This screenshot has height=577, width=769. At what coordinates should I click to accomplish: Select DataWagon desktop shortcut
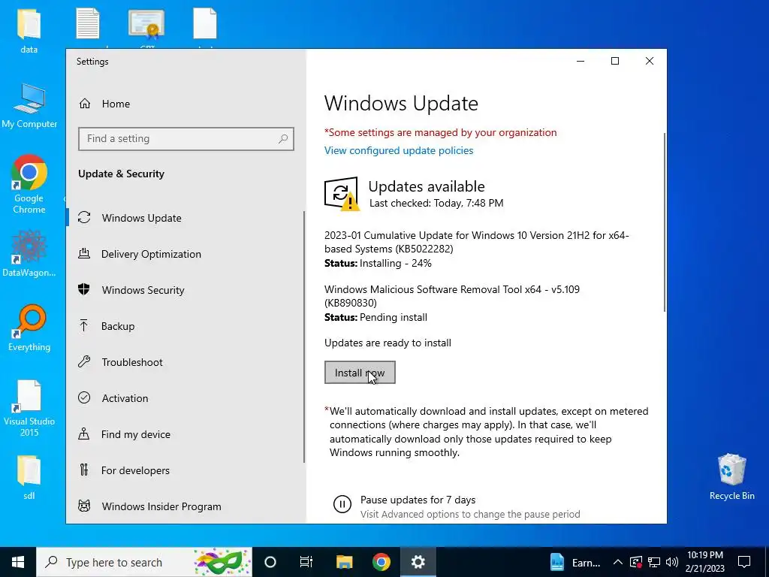click(29, 254)
